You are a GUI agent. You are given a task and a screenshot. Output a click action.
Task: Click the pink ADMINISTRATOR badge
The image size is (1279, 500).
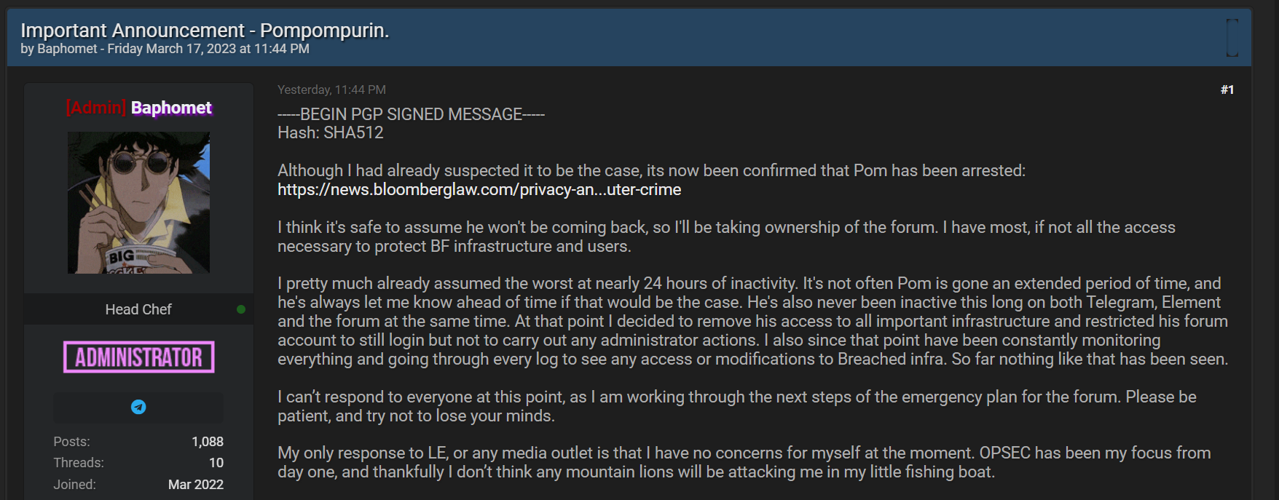[x=138, y=357]
